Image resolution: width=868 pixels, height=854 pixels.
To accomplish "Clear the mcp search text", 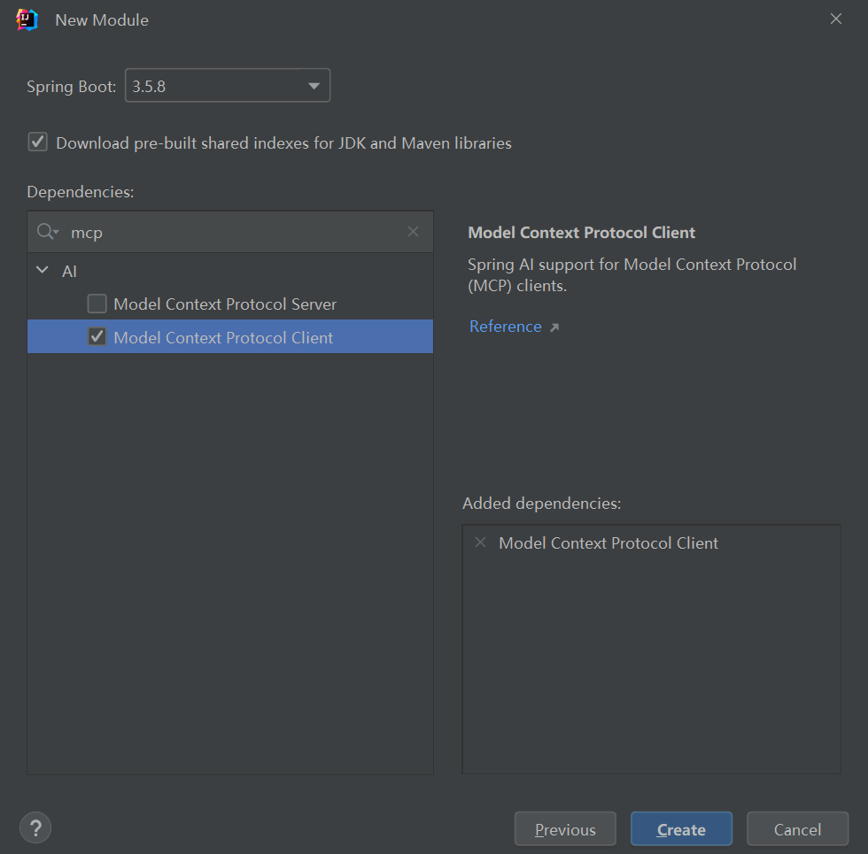I will 413,232.
